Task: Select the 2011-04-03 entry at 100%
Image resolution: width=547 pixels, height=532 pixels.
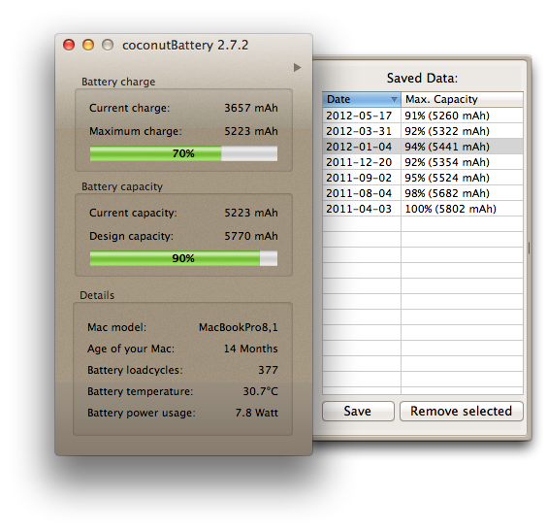Action: click(423, 209)
